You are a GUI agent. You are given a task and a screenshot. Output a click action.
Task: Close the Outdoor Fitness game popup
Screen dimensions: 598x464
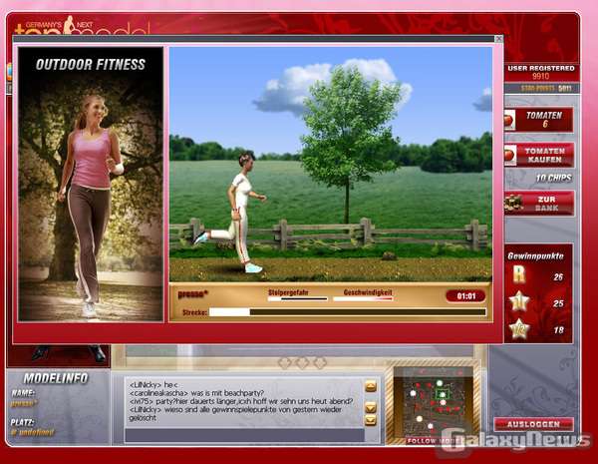point(498,39)
